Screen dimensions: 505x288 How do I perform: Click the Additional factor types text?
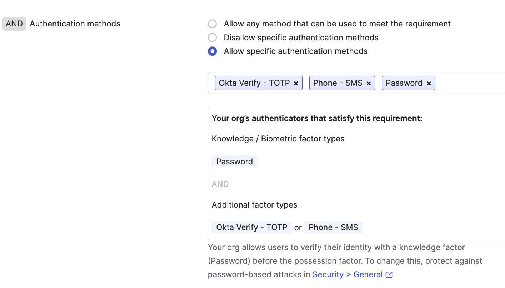point(254,205)
